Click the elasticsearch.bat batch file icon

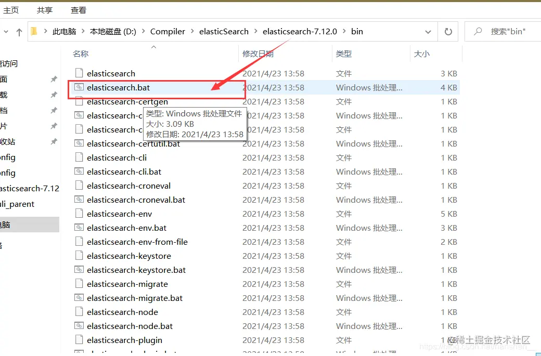click(x=79, y=87)
